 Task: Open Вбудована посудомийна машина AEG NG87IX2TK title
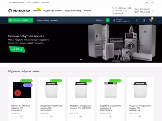pos(81,107)
